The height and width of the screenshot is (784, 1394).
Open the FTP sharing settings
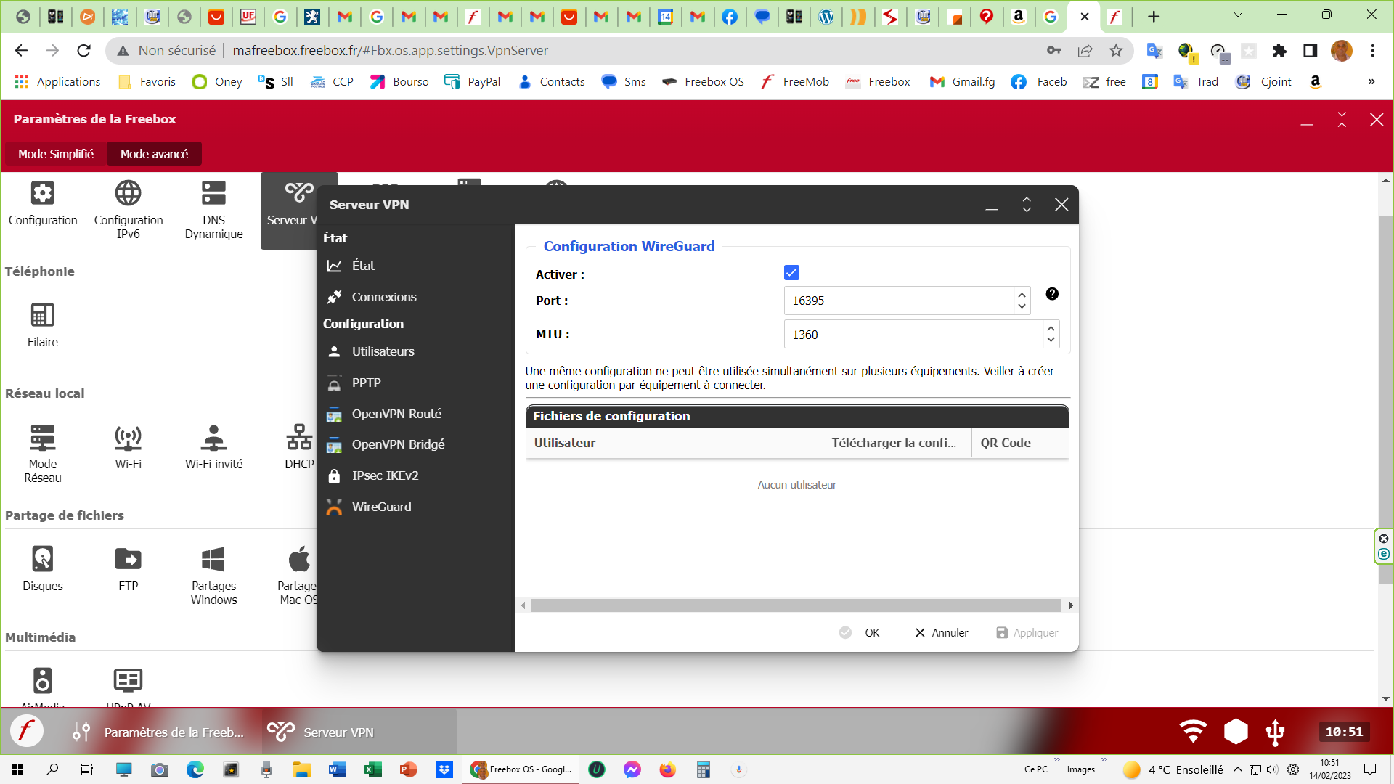tap(129, 569)
